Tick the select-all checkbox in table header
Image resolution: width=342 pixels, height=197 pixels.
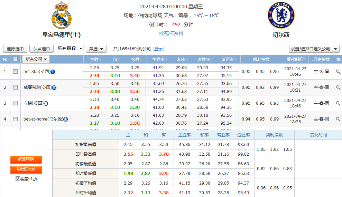(15, 59)
